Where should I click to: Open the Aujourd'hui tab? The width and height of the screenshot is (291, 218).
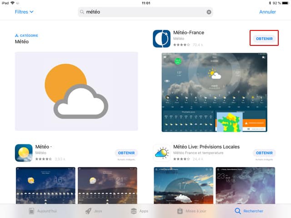pyautogui.click(x=44, y=211)
